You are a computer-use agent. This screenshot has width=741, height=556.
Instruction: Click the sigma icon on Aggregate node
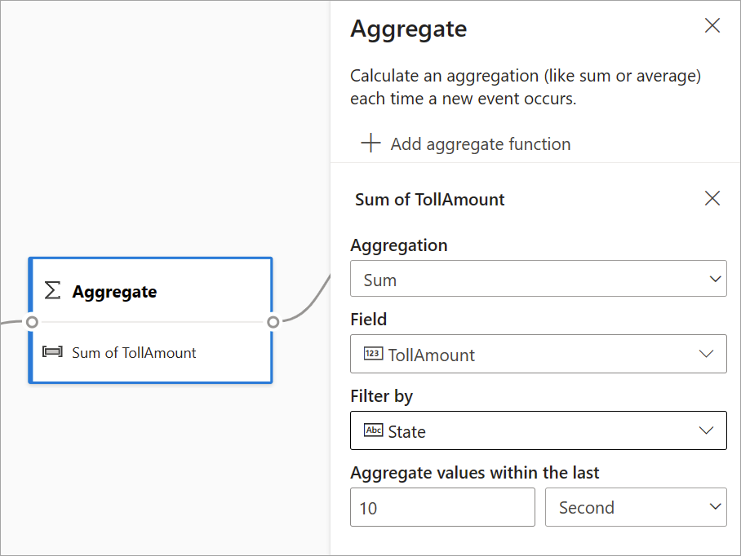(52, 291)
